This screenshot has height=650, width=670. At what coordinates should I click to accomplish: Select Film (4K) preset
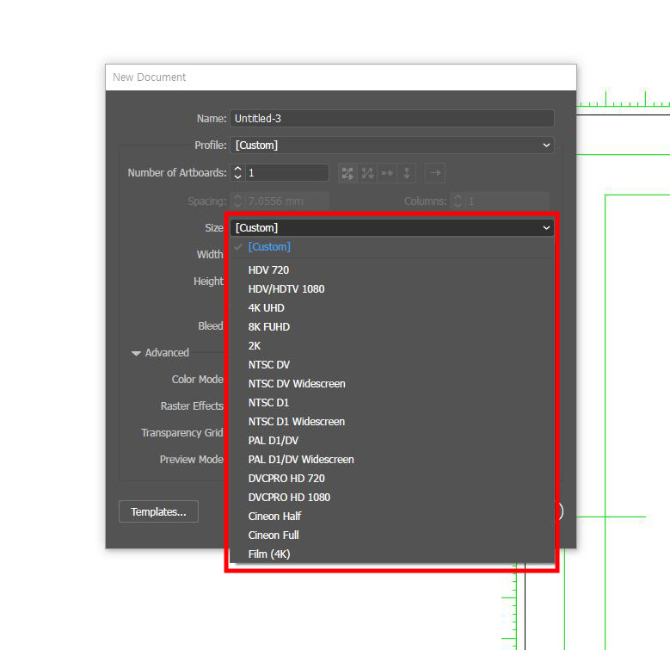pos(392,554)
